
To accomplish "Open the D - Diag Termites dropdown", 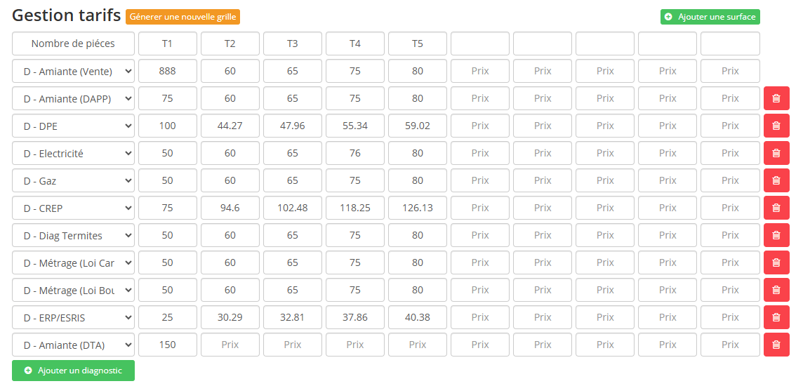I will (x=73, y=236).
